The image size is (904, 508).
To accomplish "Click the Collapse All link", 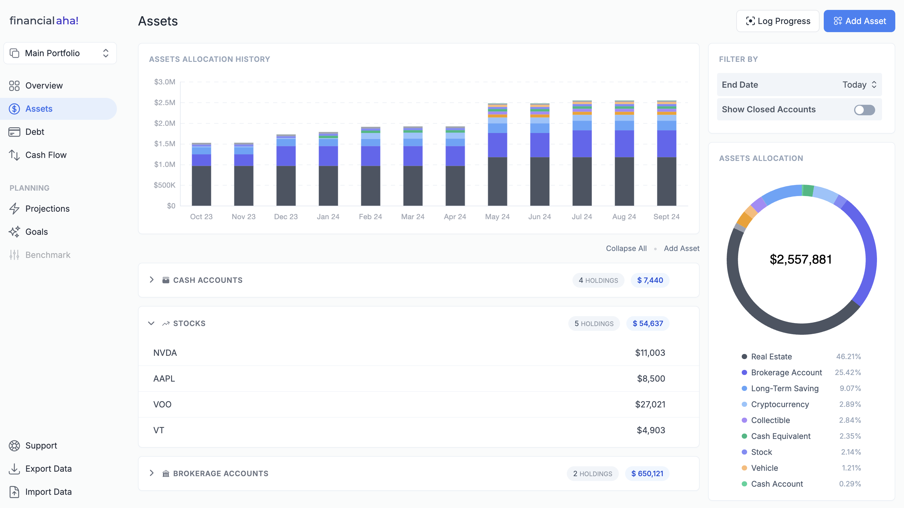I will coord(626,248).
